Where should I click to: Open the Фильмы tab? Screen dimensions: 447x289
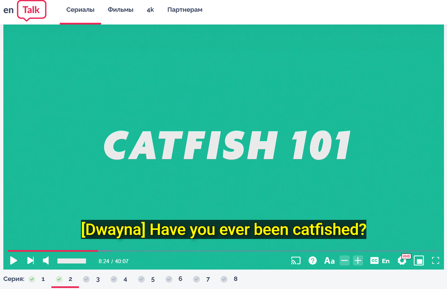[x=121, y=10]
